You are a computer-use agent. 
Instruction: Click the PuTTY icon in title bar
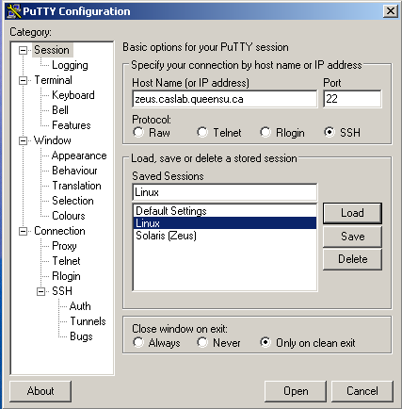click(x=14, y=11)
